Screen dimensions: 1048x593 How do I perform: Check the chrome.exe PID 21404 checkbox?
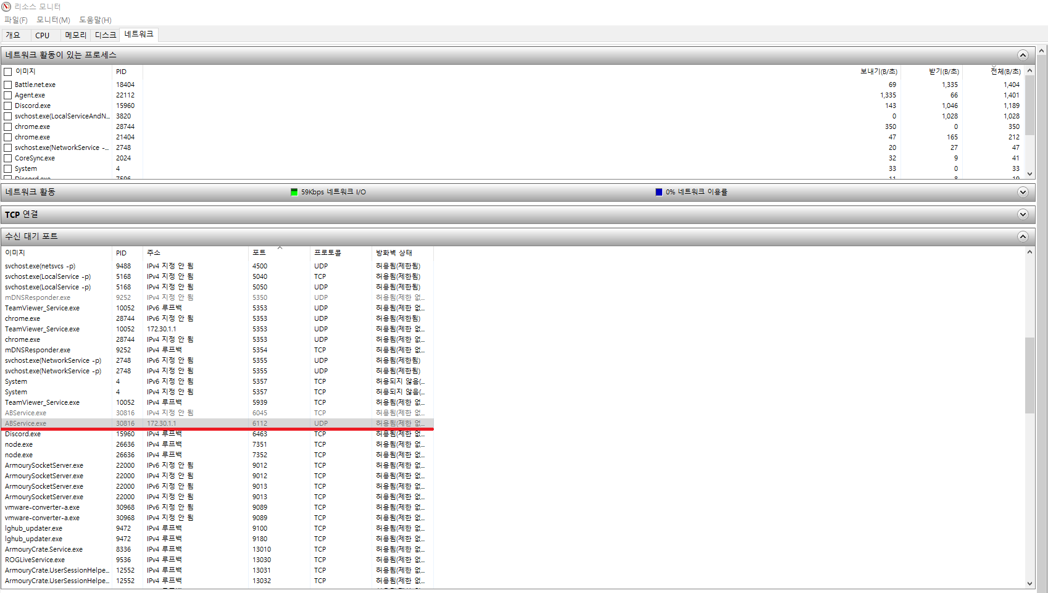pyautogui.click(x=8, y=137)
